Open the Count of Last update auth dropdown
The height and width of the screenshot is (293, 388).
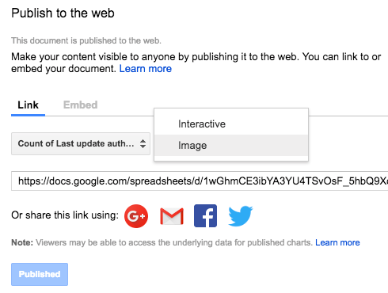81,143
